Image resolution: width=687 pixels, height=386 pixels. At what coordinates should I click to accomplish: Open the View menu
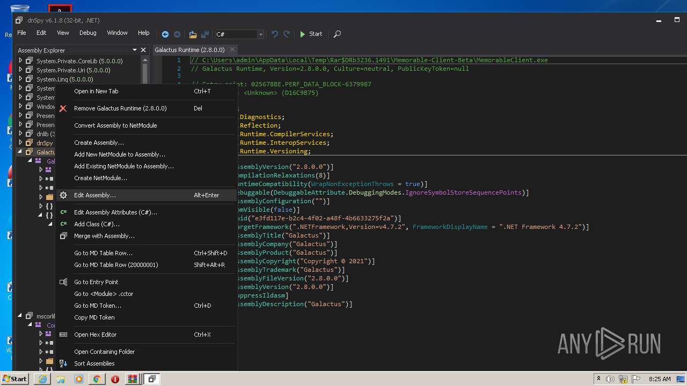click(63, 33)
